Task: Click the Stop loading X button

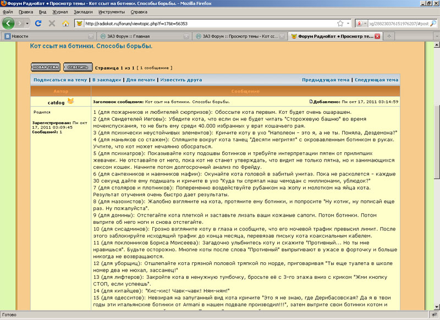Action: (52, 24)
